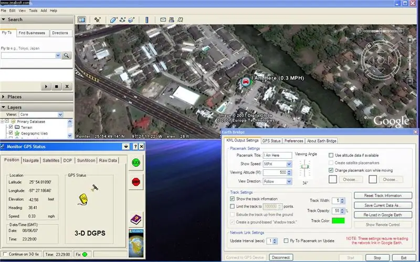Screen dimensions: 420x262
Task: Open the File menu
Action: [4, 10]
